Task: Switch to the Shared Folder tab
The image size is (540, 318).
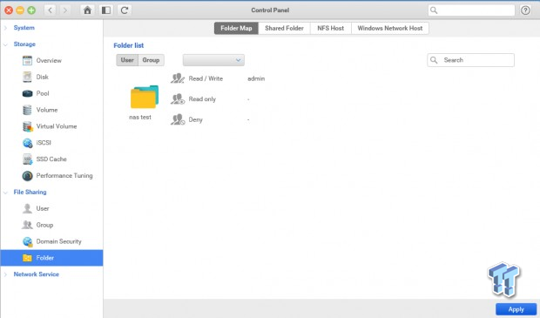Action: [x=284, y=28]
